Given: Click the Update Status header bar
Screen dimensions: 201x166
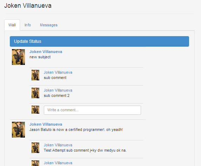Looking at the screenshot, I should [x=99, y=41].
